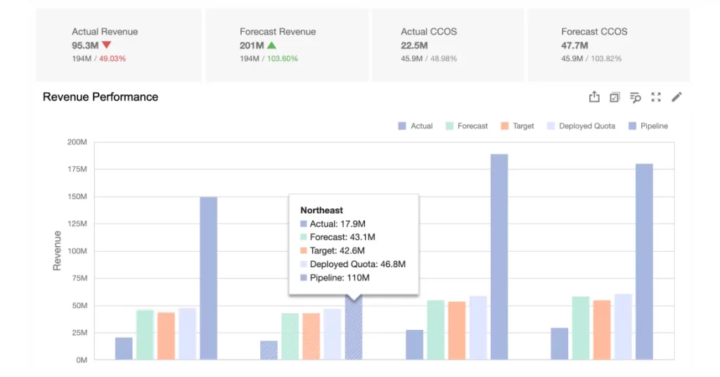Viewport: 720px width, 377px height.
Task: Click the Revenue Performance chart title
Action: [x=101, y=97]
